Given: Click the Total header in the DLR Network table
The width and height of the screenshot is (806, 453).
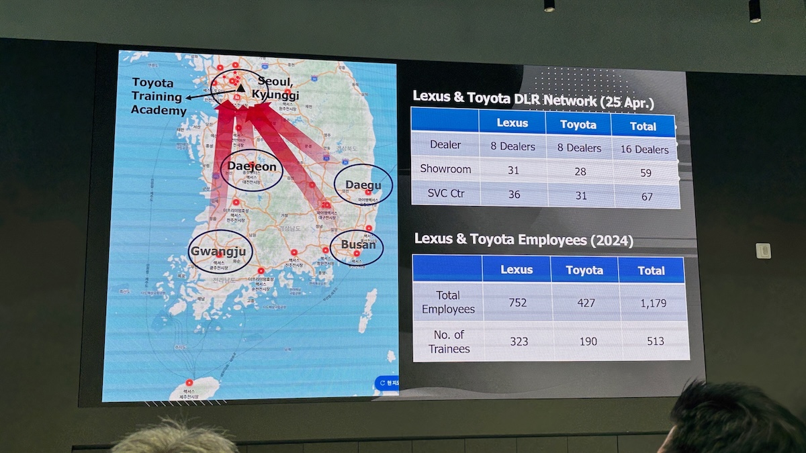Looking at the screenshot, I should pos(643,126).
